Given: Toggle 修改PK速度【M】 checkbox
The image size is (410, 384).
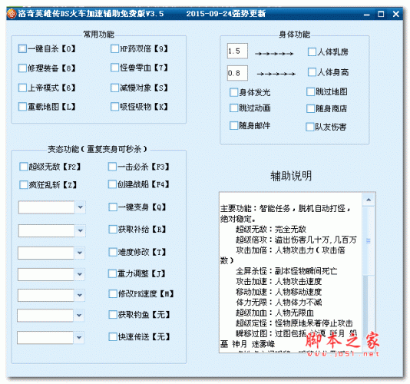Looking at the screenshot, I should 113,293.
